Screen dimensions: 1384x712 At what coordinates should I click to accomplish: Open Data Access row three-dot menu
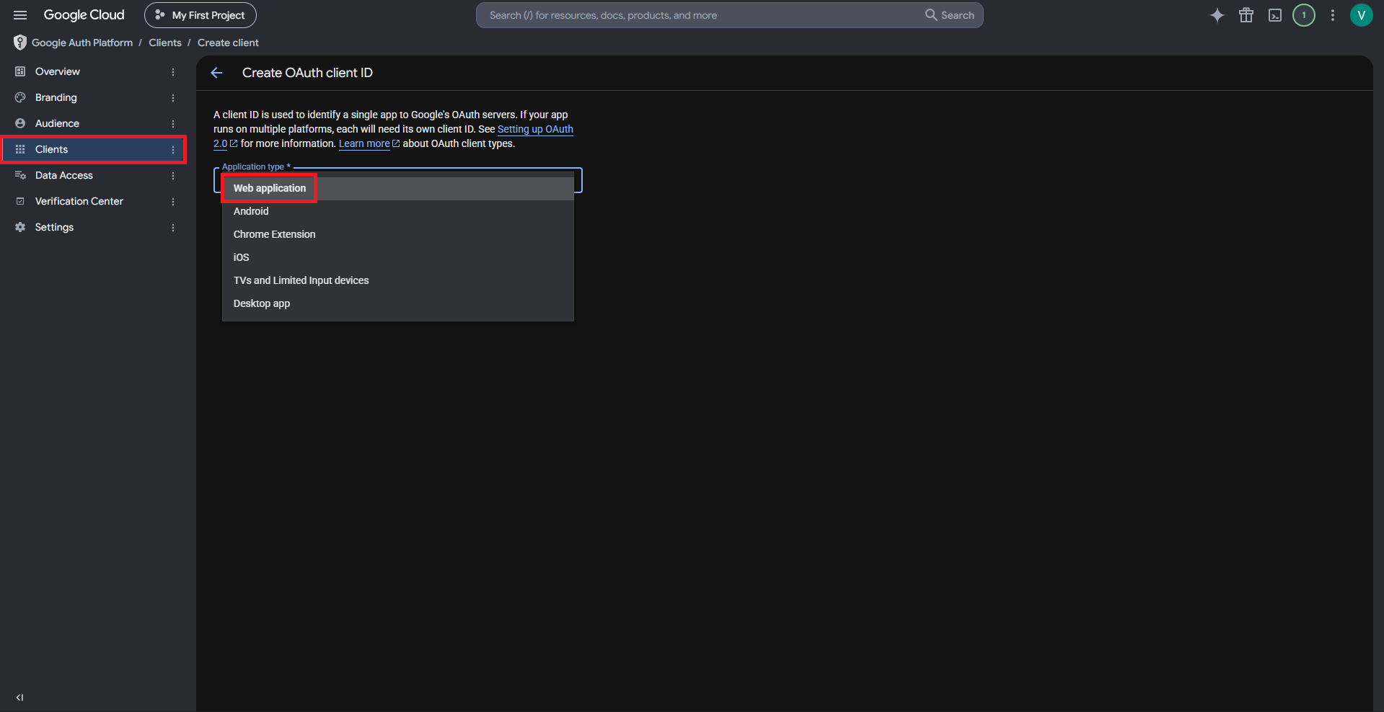pyautogui.click(x=173, y=176)
